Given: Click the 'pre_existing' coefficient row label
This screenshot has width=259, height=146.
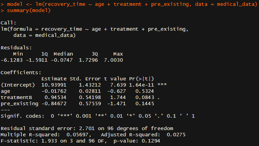Looking at the screenshot, I should point(20,104).
